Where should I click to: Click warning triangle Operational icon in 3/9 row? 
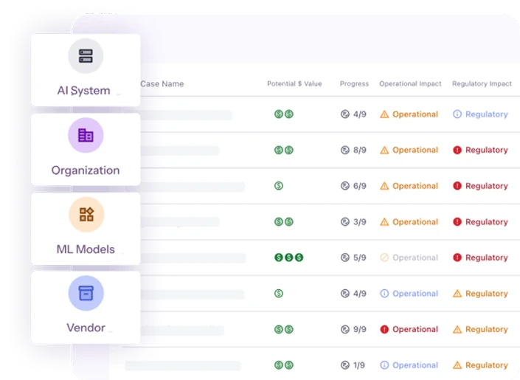[384, 221]
